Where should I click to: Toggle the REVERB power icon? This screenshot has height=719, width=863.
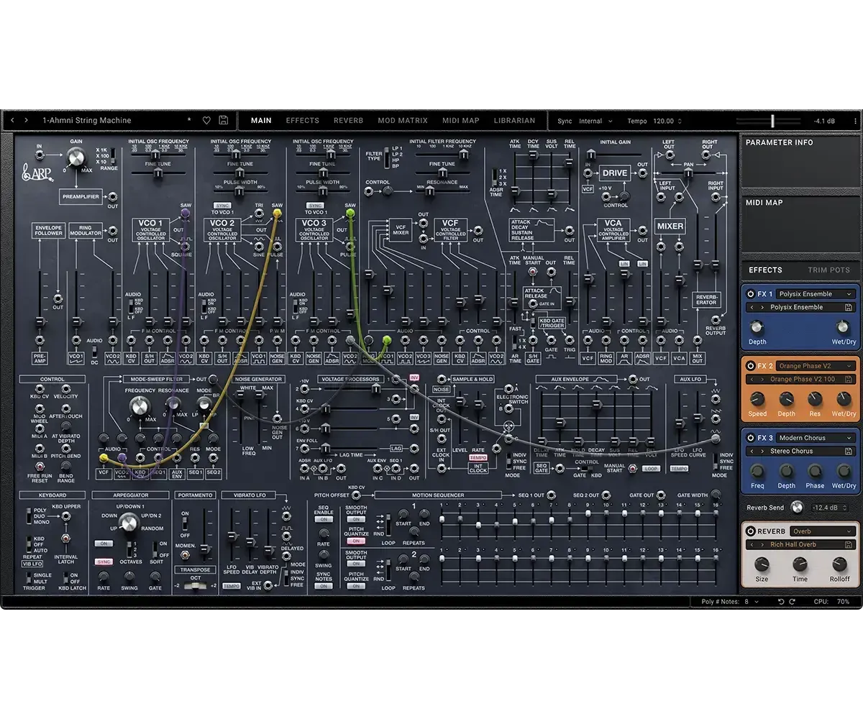coord(750,531)
